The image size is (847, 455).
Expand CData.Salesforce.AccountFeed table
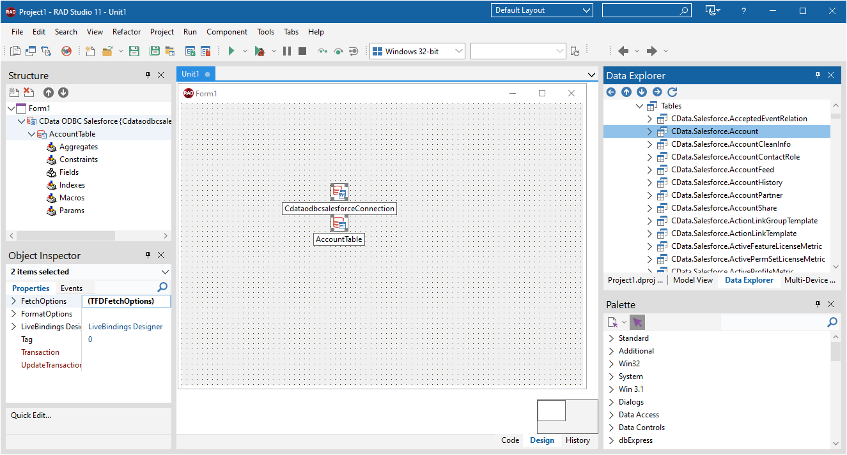click(x=649, y=170)
